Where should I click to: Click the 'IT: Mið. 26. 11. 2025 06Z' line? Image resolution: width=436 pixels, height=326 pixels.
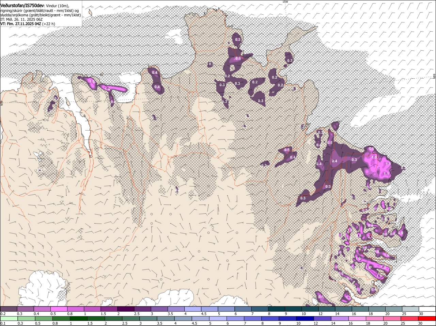point(21,19)
